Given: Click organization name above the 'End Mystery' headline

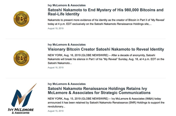Looking at the screenshot, I should (x=67, y=5).
